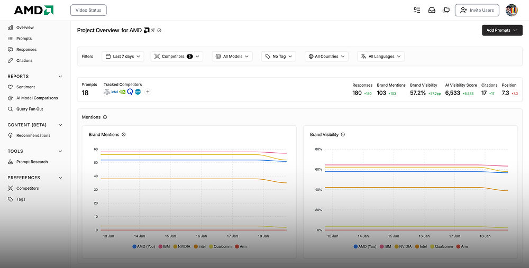The height and width of the screenshot is (268, 529).
Task: Click the flask icon for Prompt Research
Action: pos(11,162)
